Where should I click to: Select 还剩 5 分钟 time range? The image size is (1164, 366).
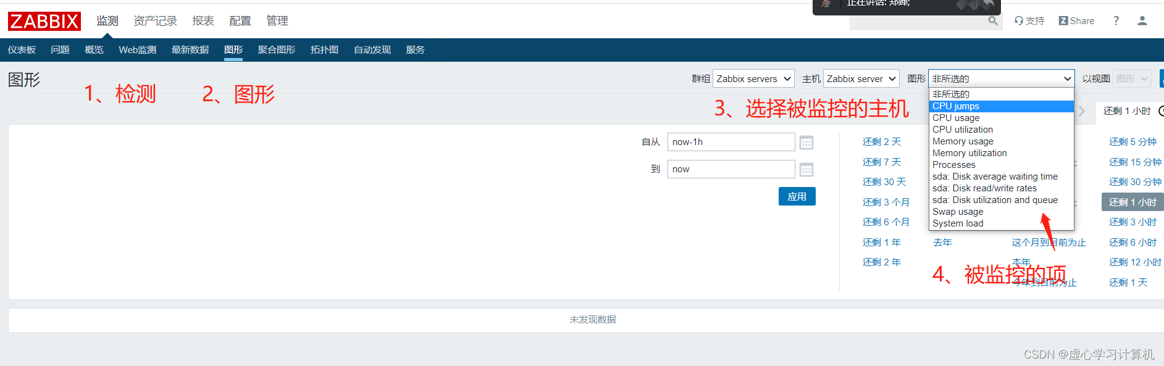point(1133,142)
